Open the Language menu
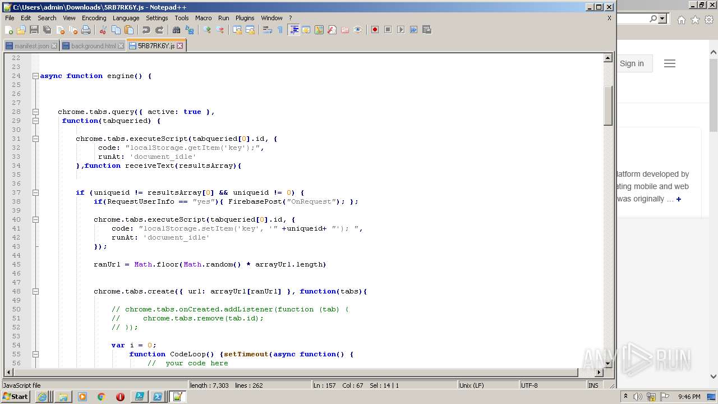Screen dimensions: 718x404 tap(126, 18)
